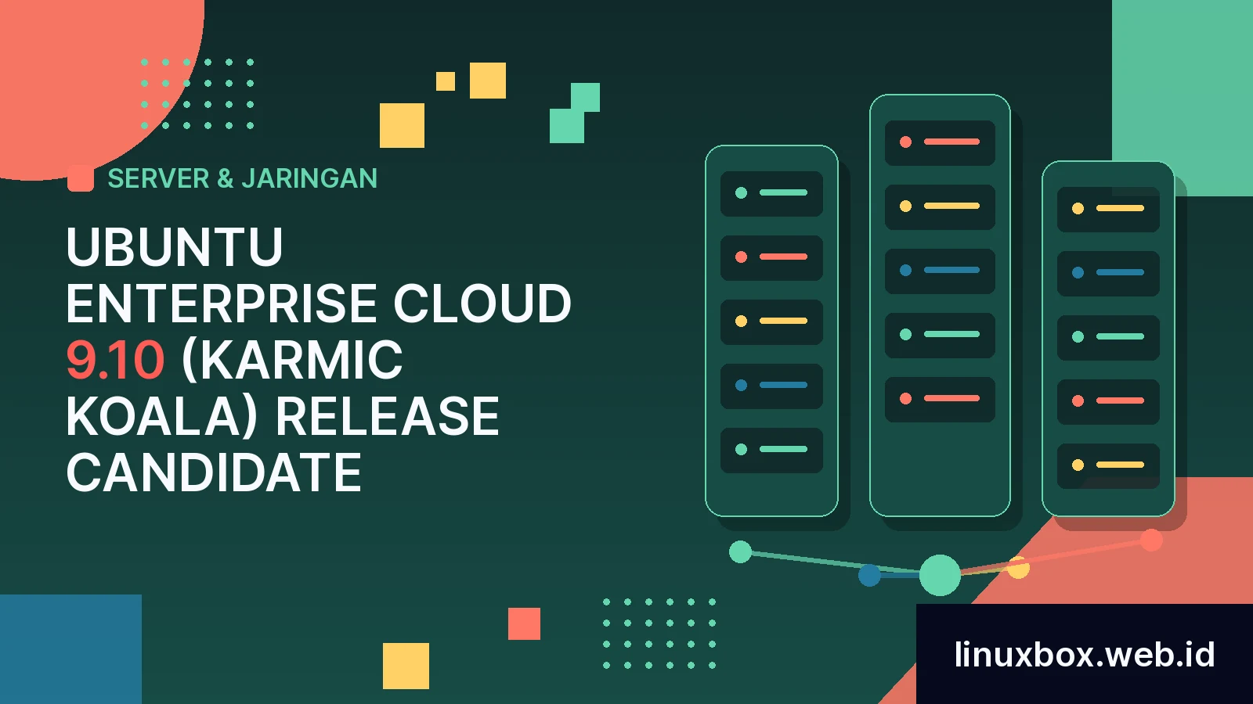This screenshot has width=1253, height=704.
Task: Click the "linuxbox.web.id" site name
Action: (x=1085, y=654)
